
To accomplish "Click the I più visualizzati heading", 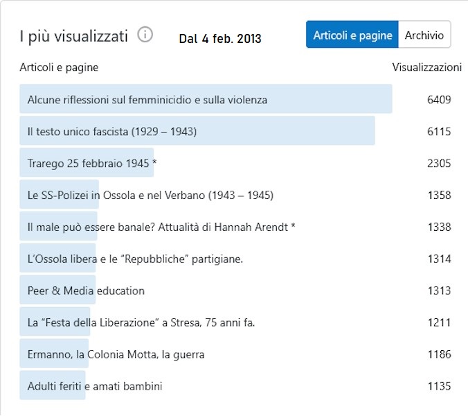I will click(x=73, y=36).
